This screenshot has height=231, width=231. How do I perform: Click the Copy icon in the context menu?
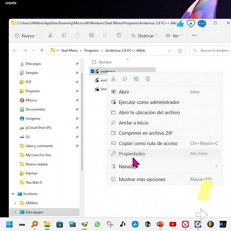[125, 79]
